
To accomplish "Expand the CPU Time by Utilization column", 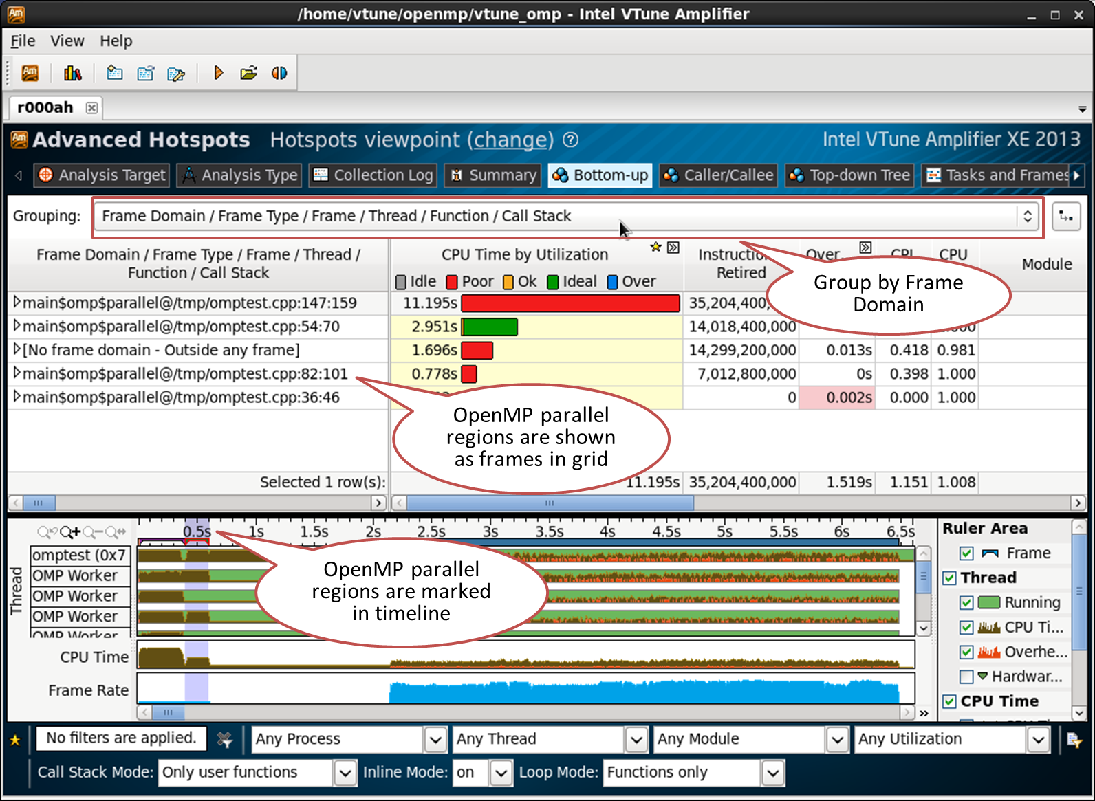I will tap(673, 247).
